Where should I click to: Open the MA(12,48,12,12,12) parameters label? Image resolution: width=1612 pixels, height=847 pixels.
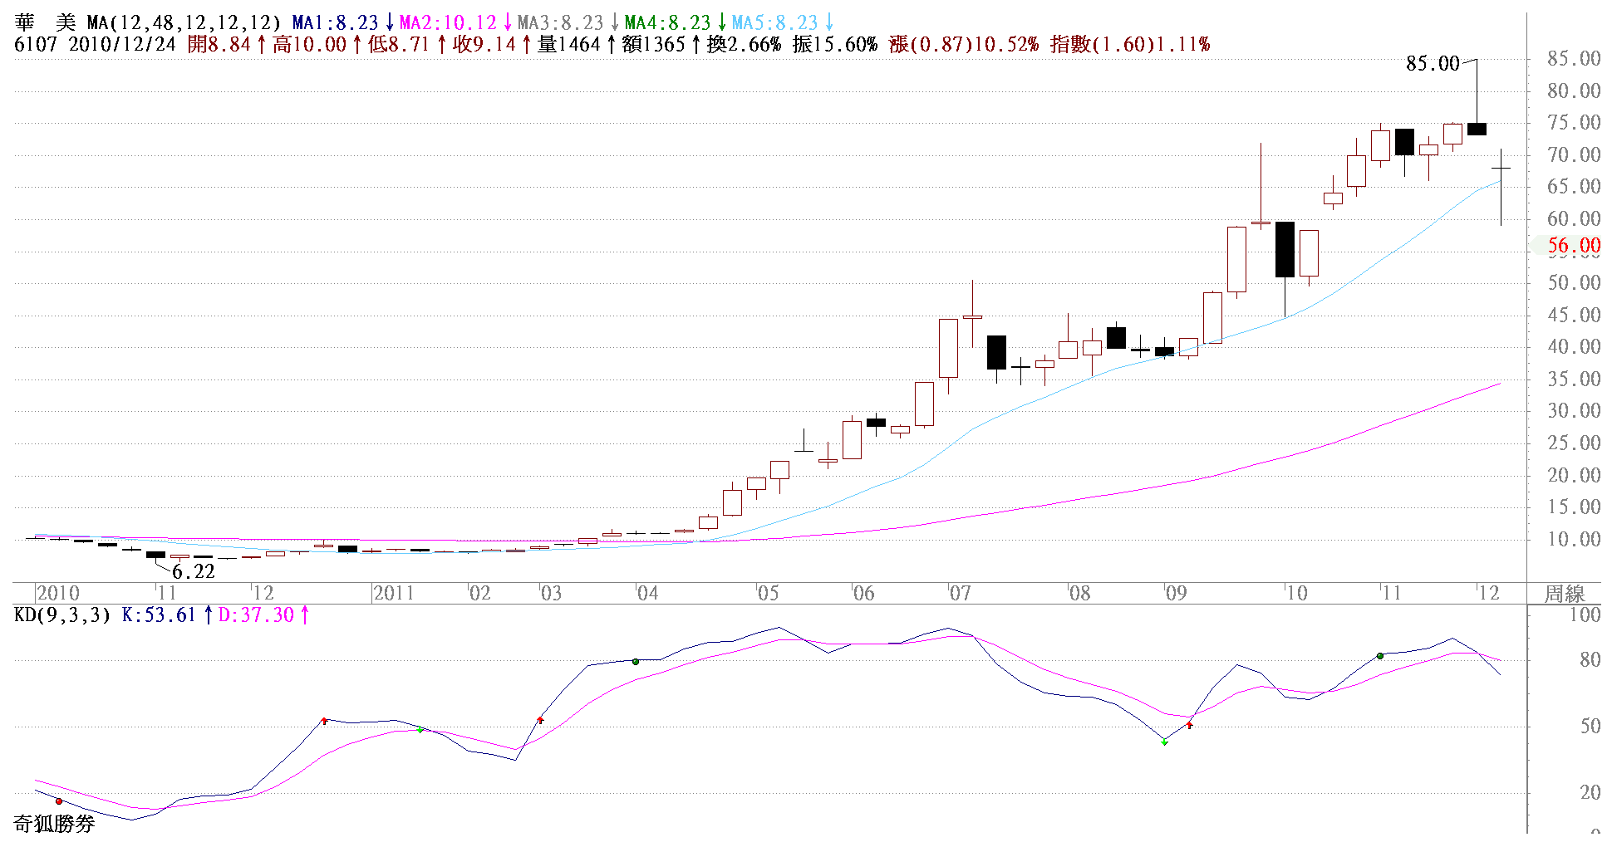click(x=184, y=22)
